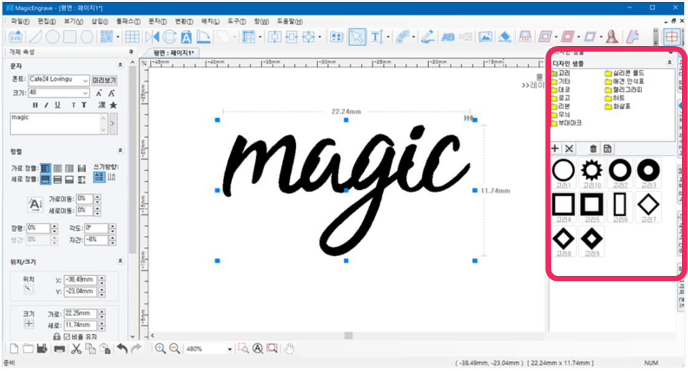Open the zoom level 480% dropdown
The height and width of the screenshot is (371, 688).
pos(230,349)
